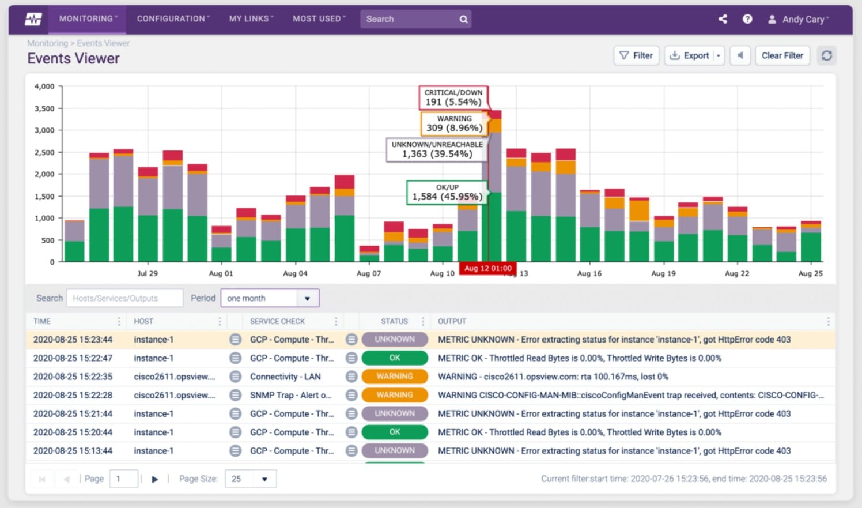Click the Aug 12 01:00 timeline marker

point(488,268)
